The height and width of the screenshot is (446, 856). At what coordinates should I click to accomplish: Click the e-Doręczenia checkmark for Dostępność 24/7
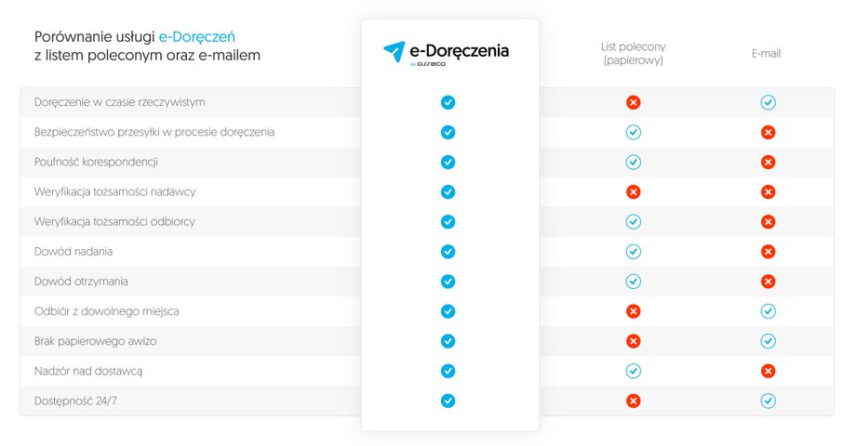pyautogui.click(x=448, y=400)
